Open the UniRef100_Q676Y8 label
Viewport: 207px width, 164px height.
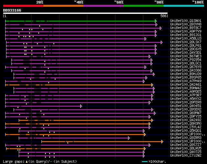[186, 67]
